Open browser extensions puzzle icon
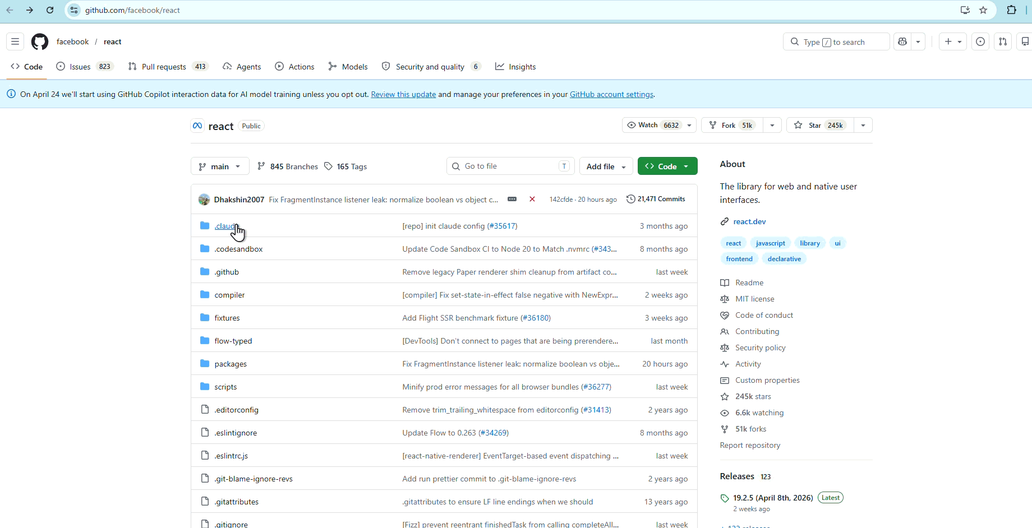This screenshot has height=528, width=1032. point(1012,10)
